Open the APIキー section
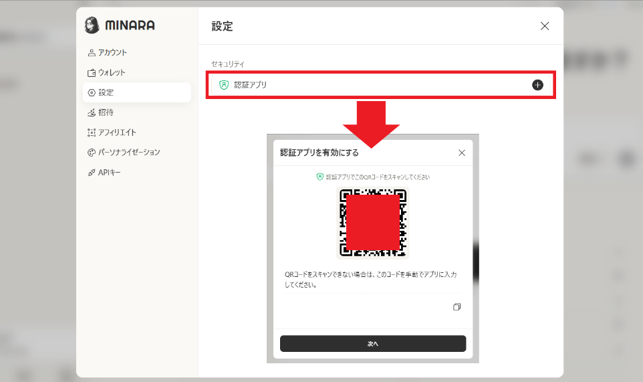The height and width of the screenshot is (382, 643). tap(104, 173)
